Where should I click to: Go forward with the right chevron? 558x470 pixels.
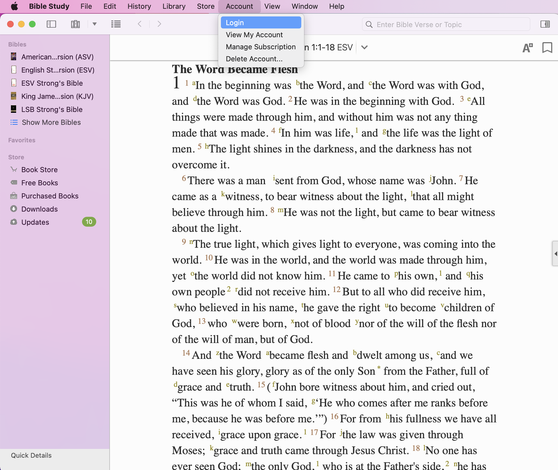coord(159,24)
